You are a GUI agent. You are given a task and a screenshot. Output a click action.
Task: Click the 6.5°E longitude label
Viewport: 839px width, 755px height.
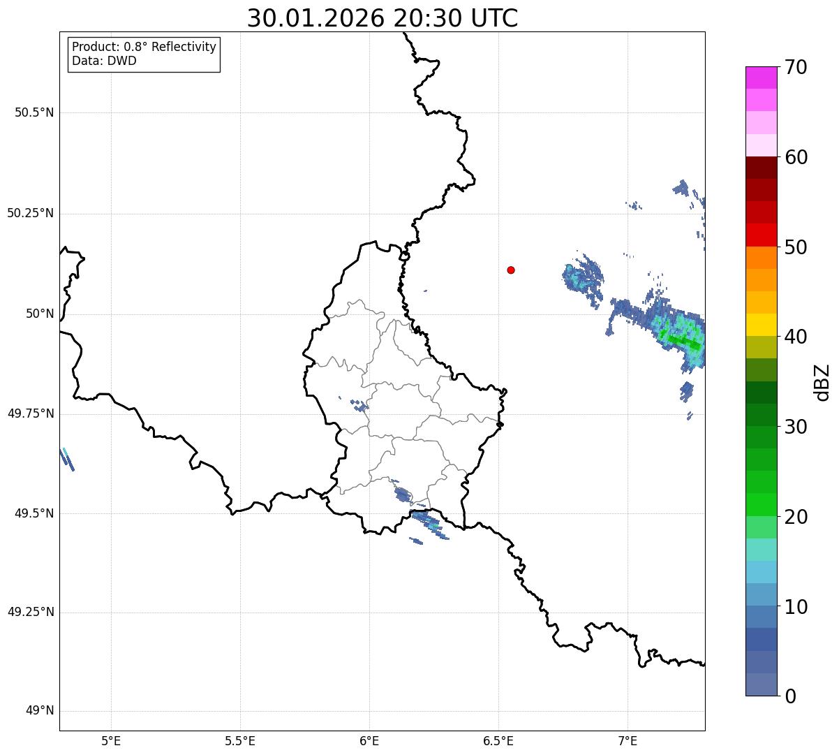tap(498, 740)
